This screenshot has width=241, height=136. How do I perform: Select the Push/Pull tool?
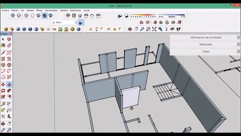click(x=9, y=85)
